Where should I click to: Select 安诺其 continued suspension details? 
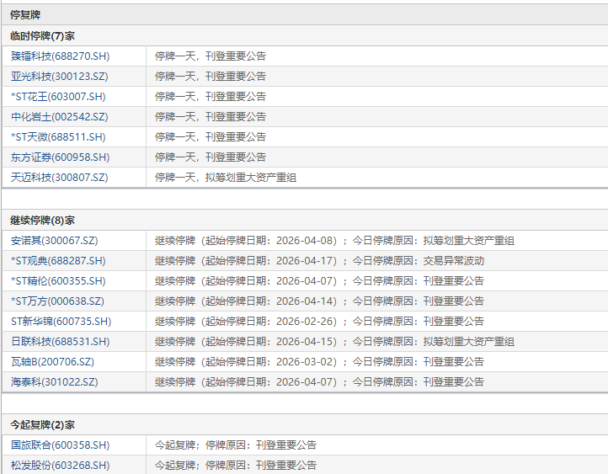pos(334,241)
